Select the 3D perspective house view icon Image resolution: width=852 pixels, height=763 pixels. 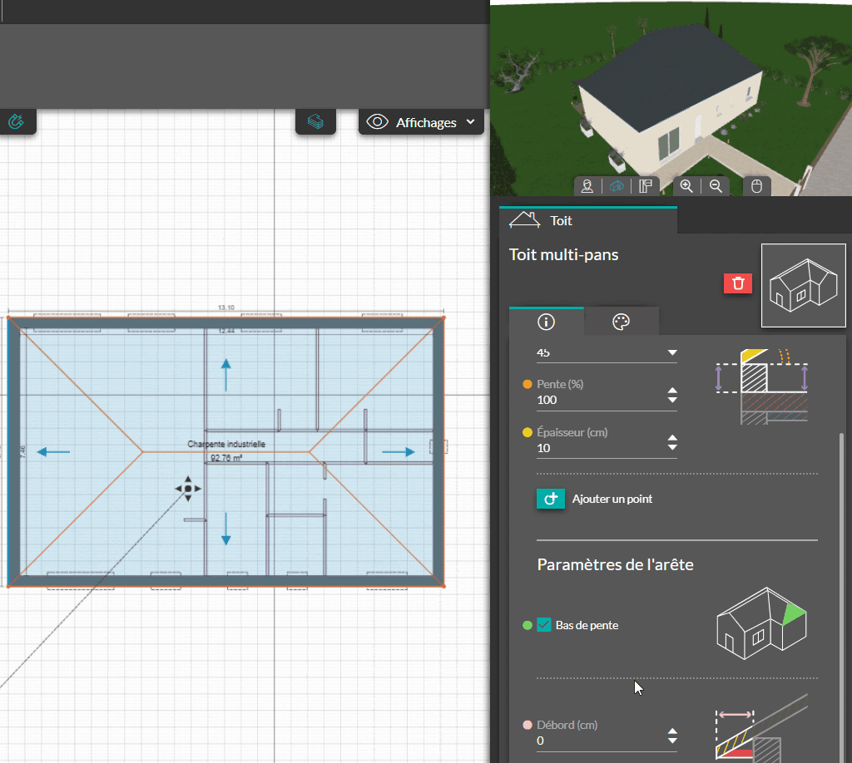617,186
